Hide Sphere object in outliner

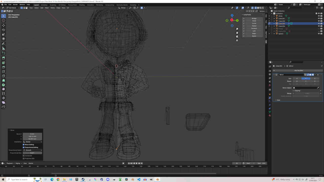tap(319, 34)
